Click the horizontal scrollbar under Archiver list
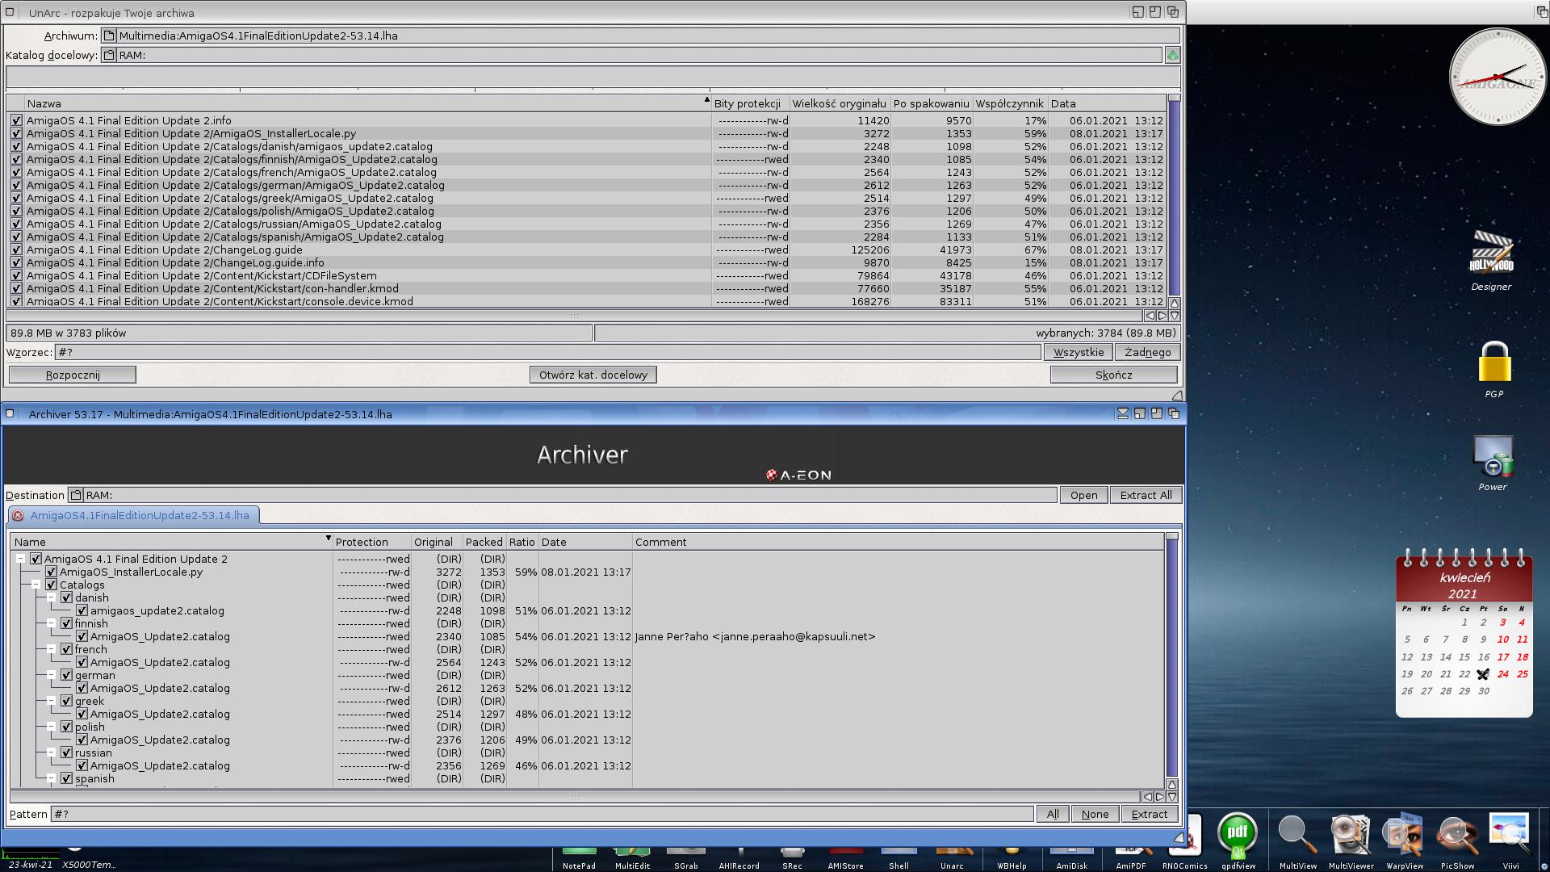This screenshot has height=872, width=1550. coord(575,797)
